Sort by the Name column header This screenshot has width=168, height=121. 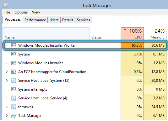46,34
